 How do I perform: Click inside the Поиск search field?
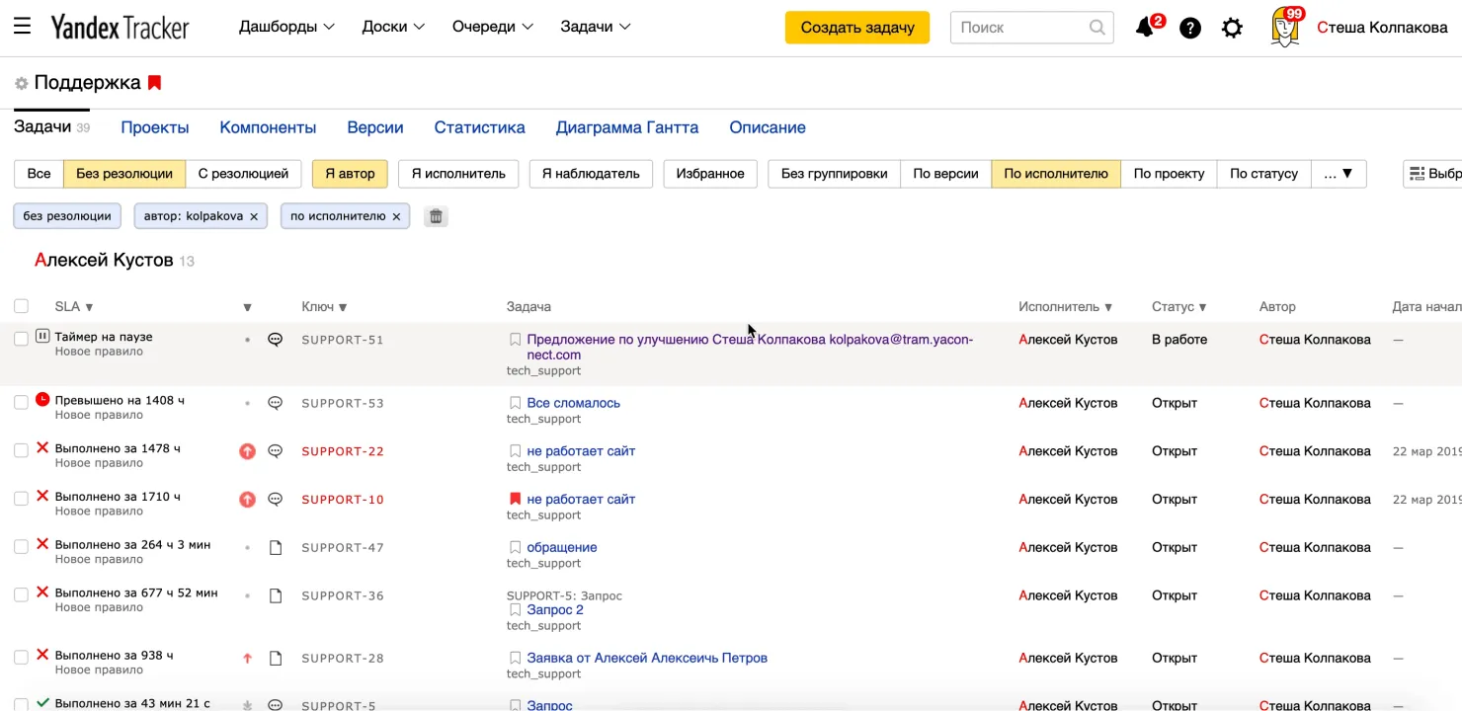click(x=1022, y=27)
